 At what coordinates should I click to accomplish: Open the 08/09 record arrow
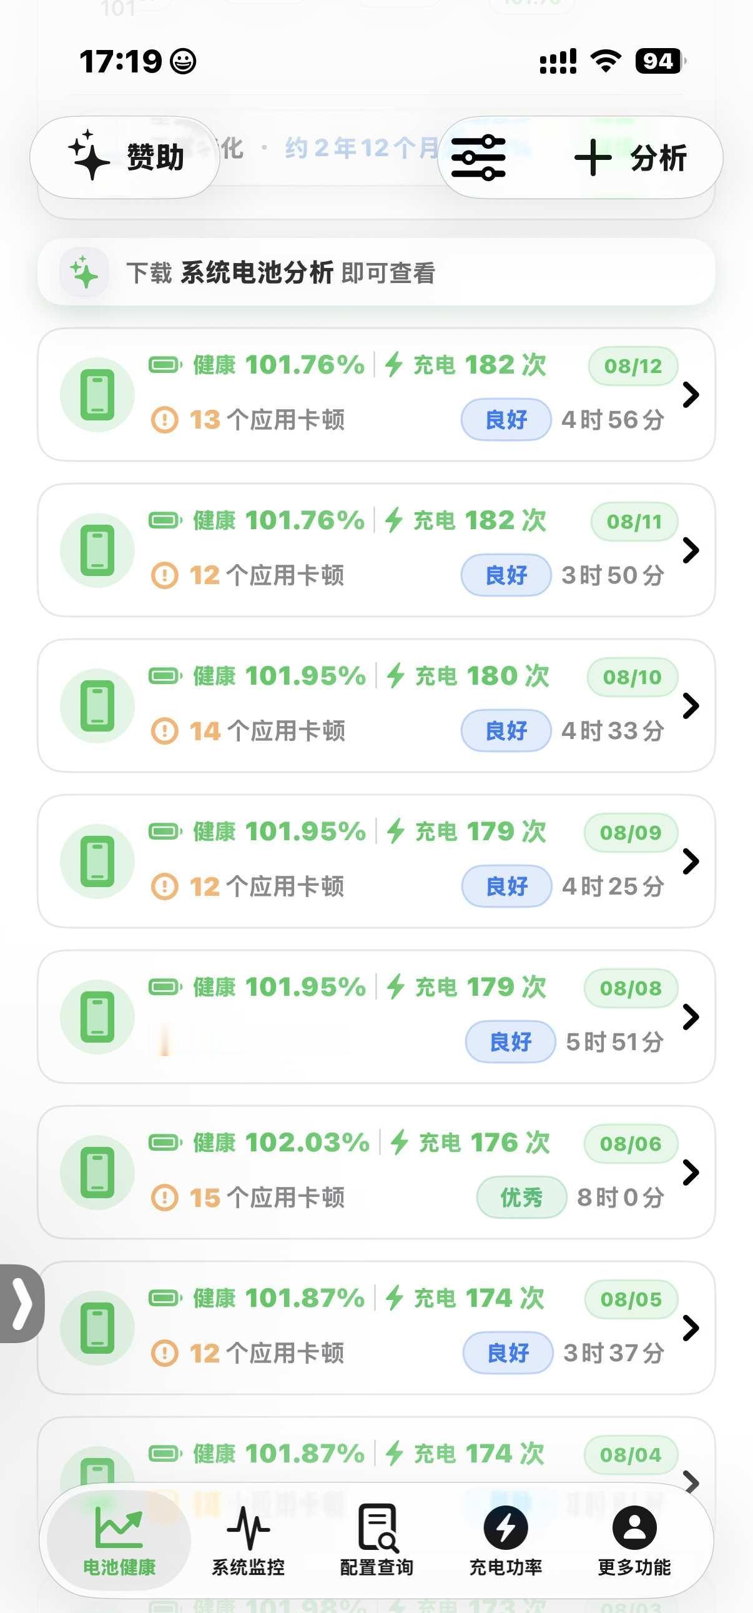(691, 861)
